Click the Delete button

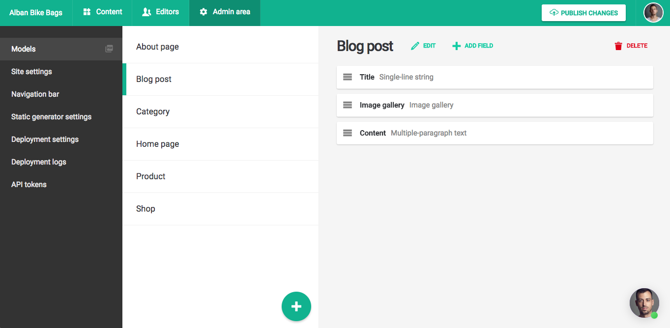tap(631, 46)
